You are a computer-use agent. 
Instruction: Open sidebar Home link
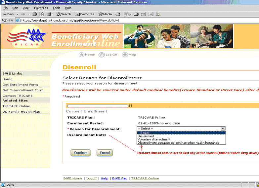coord(7,79)
